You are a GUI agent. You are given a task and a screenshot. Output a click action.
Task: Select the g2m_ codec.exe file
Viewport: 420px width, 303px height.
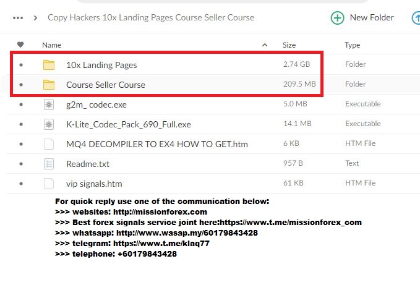pyautogui.click(x=96, y=105)
